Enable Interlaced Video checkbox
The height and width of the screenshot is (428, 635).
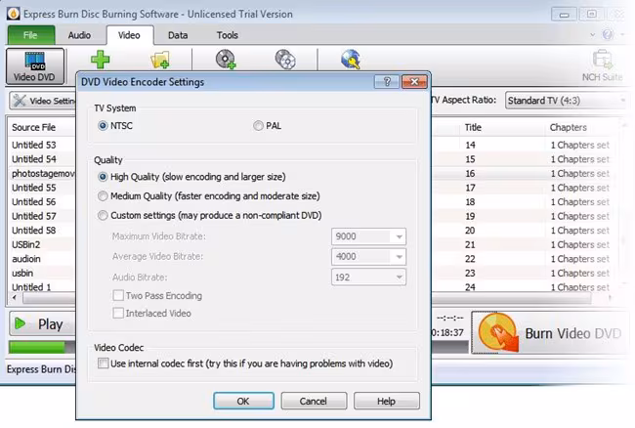tap(152, 313)
